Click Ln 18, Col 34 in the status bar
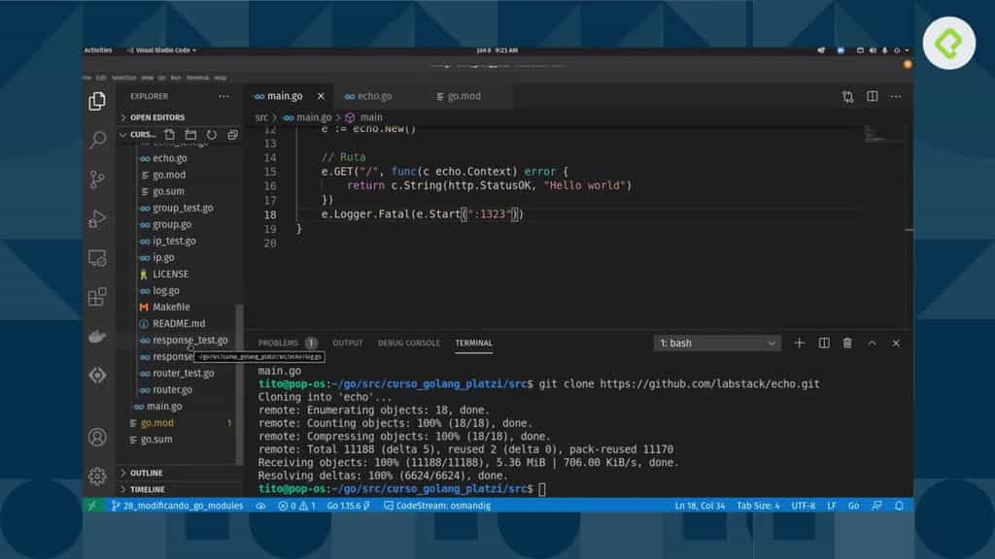The height and width of the screenshot is (559, 995). 700,506
